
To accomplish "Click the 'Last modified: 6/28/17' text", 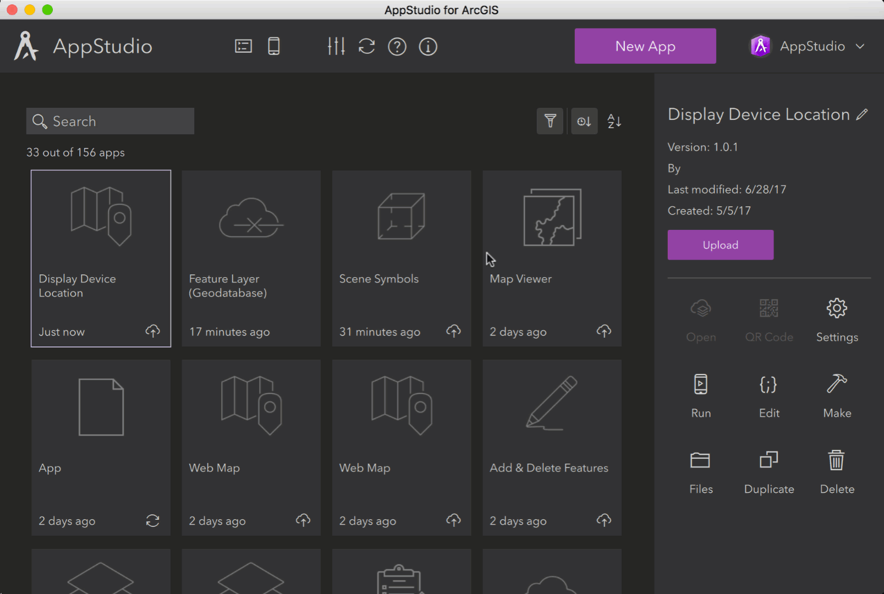I will coord(727,189).
